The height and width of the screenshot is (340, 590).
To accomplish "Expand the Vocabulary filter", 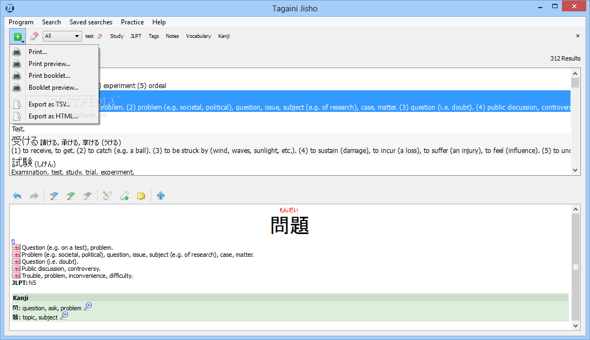I will click(x=198, y=36).
